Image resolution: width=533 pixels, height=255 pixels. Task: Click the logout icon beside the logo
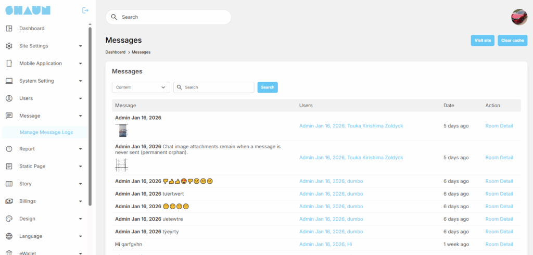click(85, 10)
